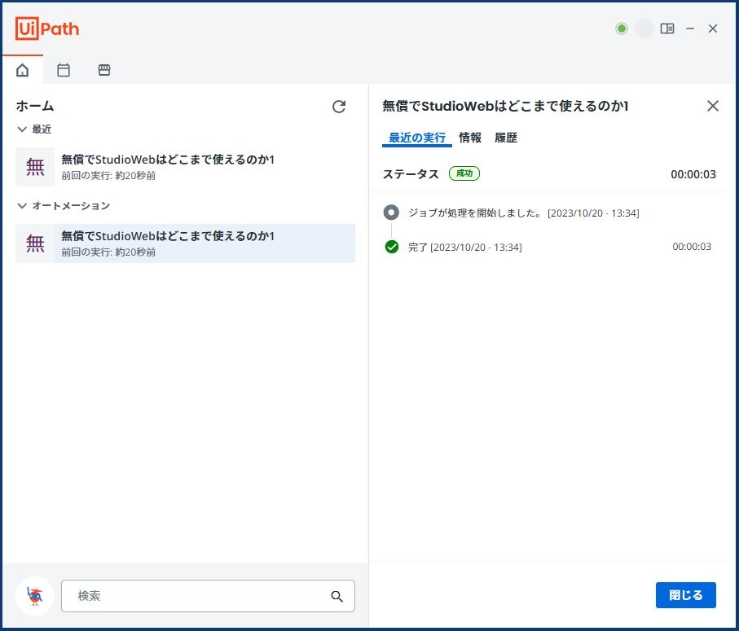Switch to the 情報 tab
Screen dimensions: 739x631
tap(470, 138)
